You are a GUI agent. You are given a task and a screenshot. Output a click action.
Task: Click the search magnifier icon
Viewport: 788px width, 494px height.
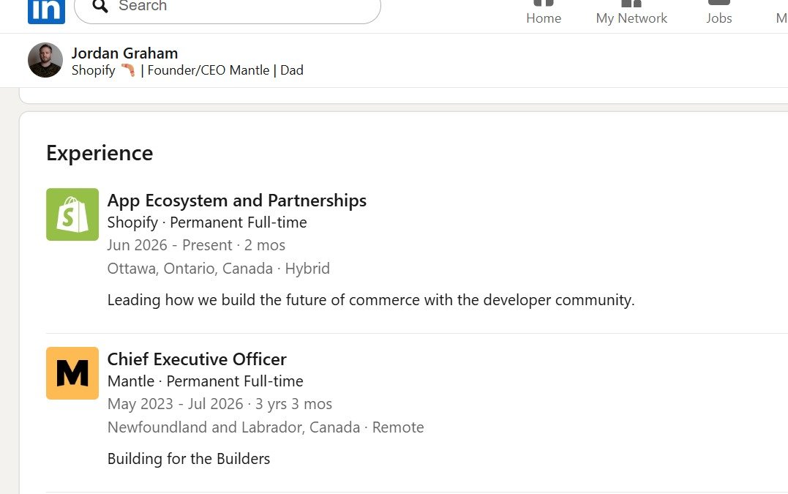(x=100, y=6)
